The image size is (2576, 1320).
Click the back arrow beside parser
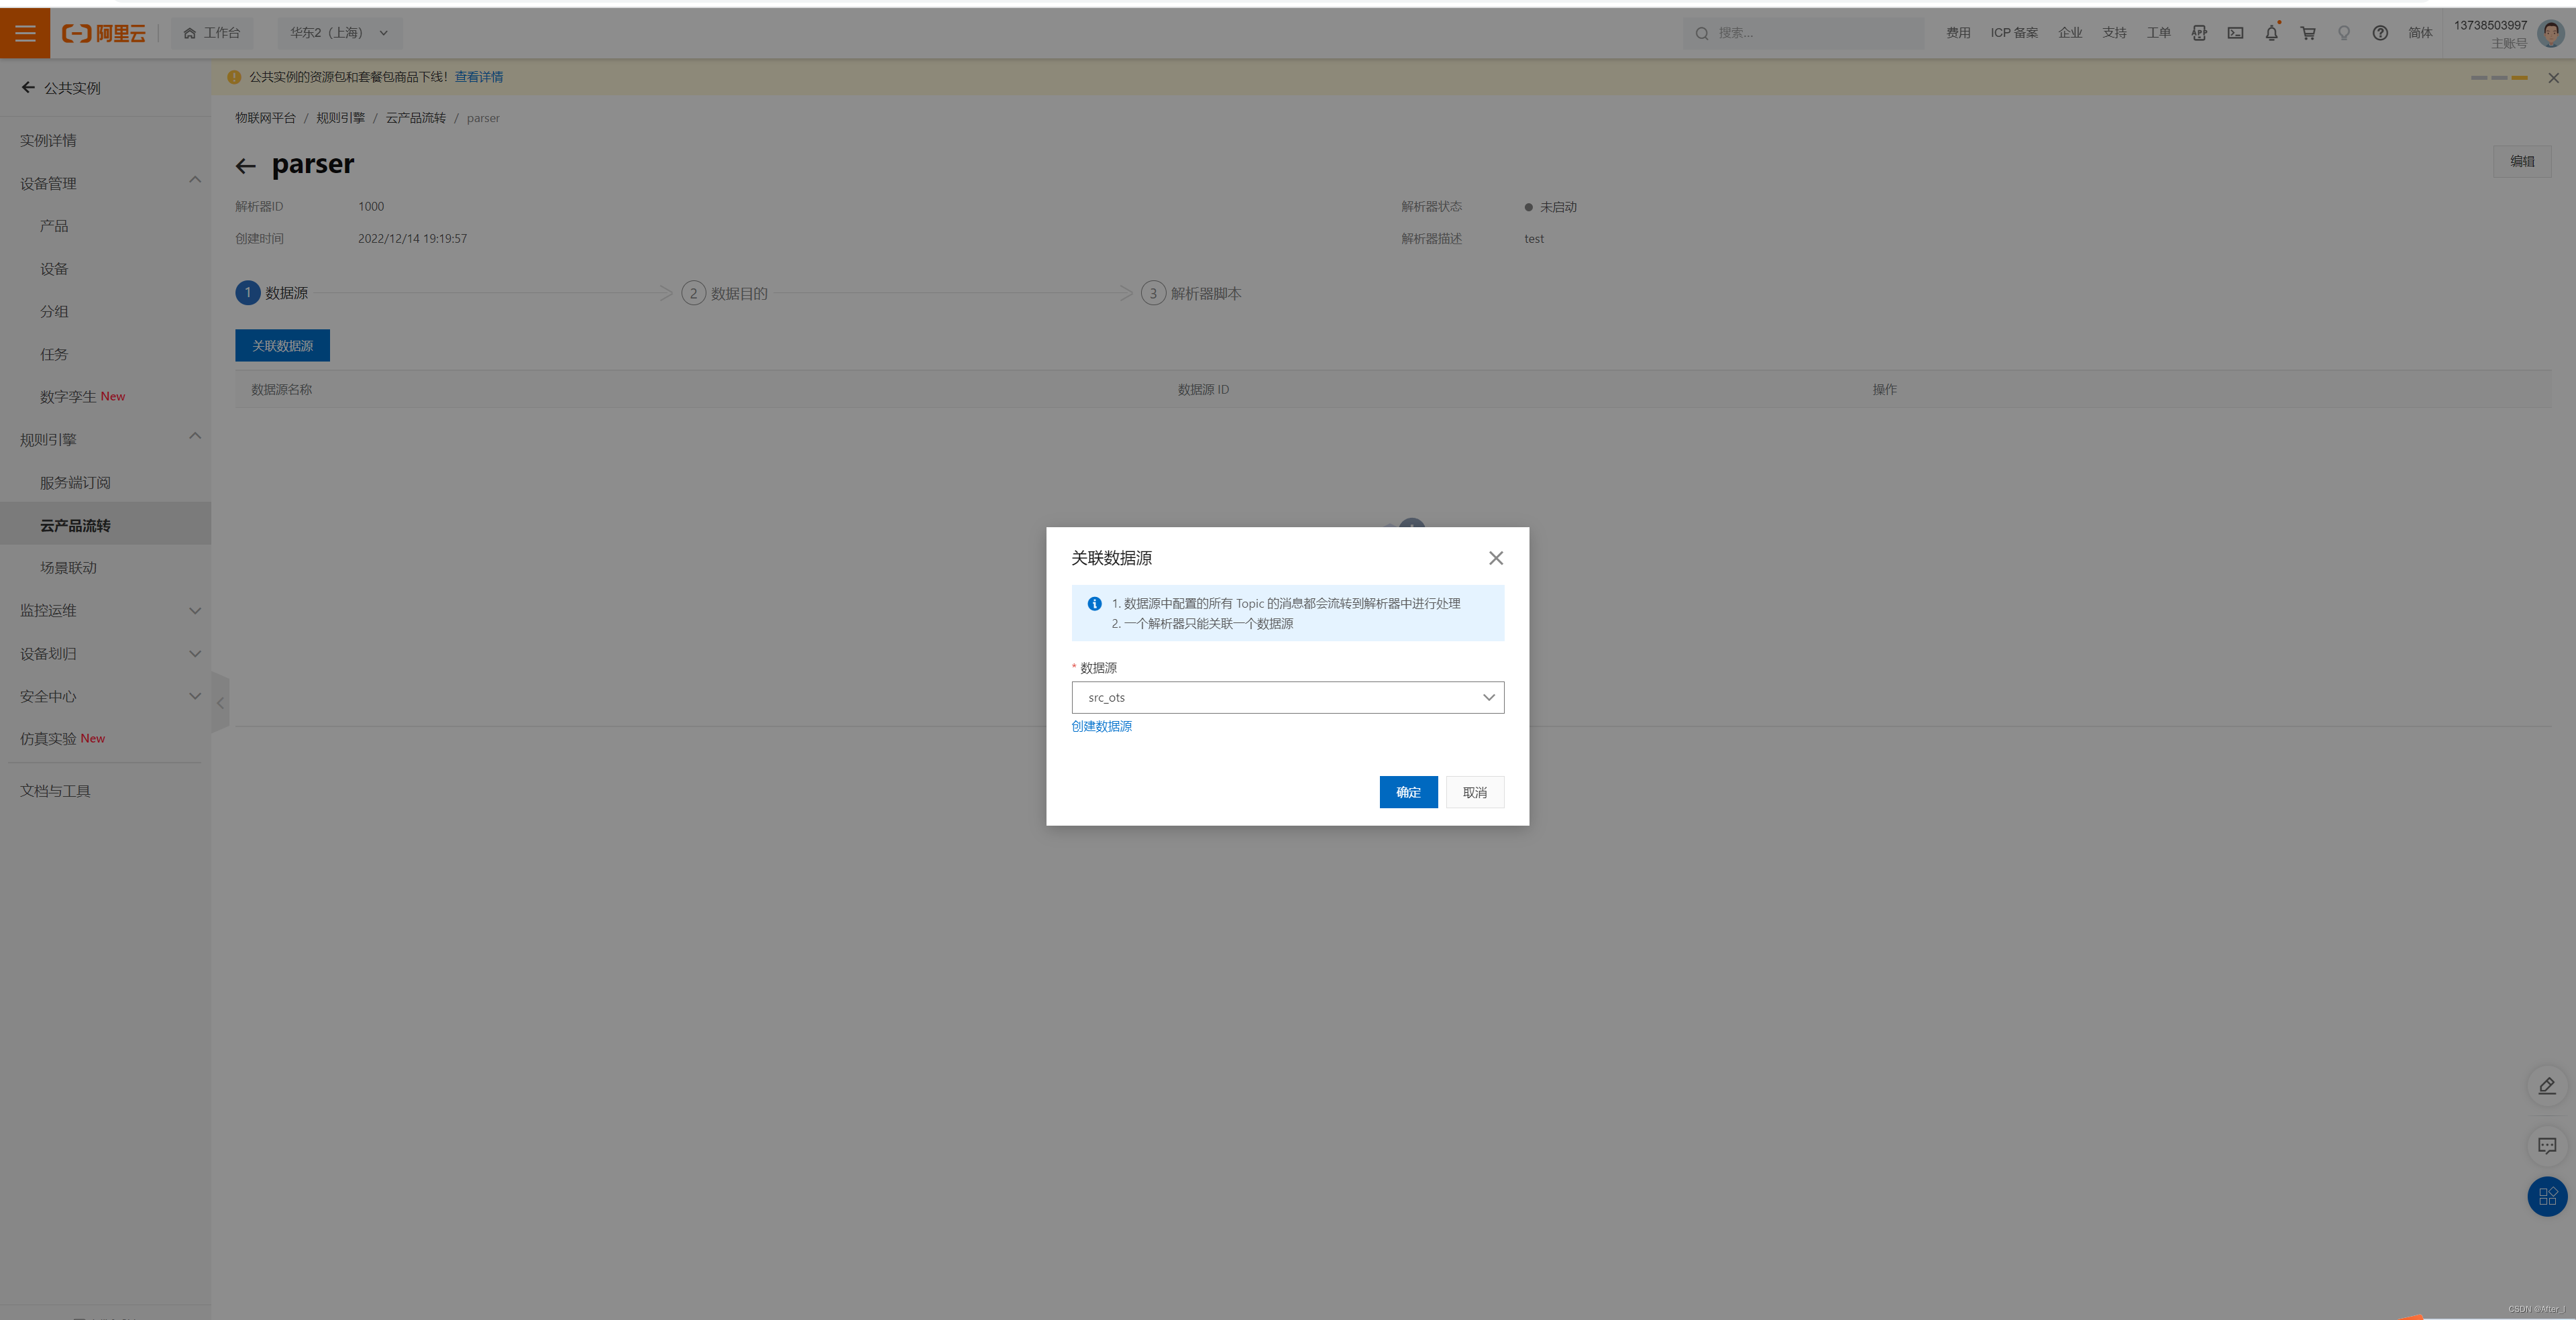[x=245, y=166]
